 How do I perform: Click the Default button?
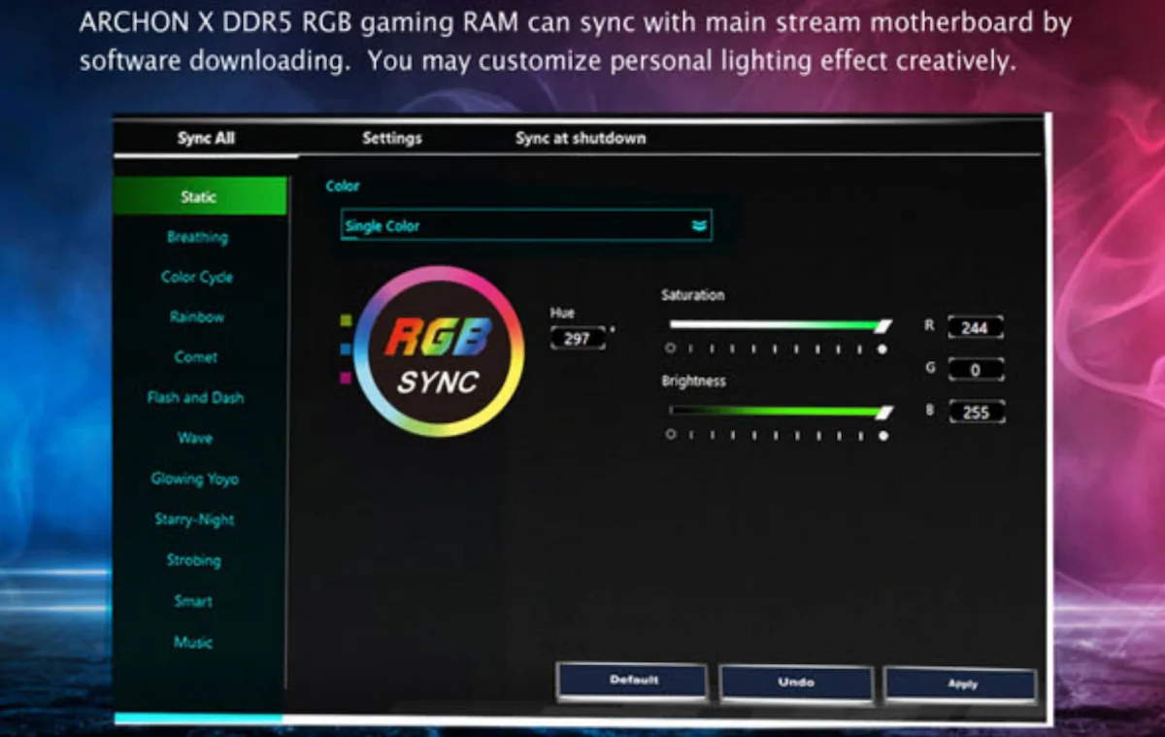point(633,681)
